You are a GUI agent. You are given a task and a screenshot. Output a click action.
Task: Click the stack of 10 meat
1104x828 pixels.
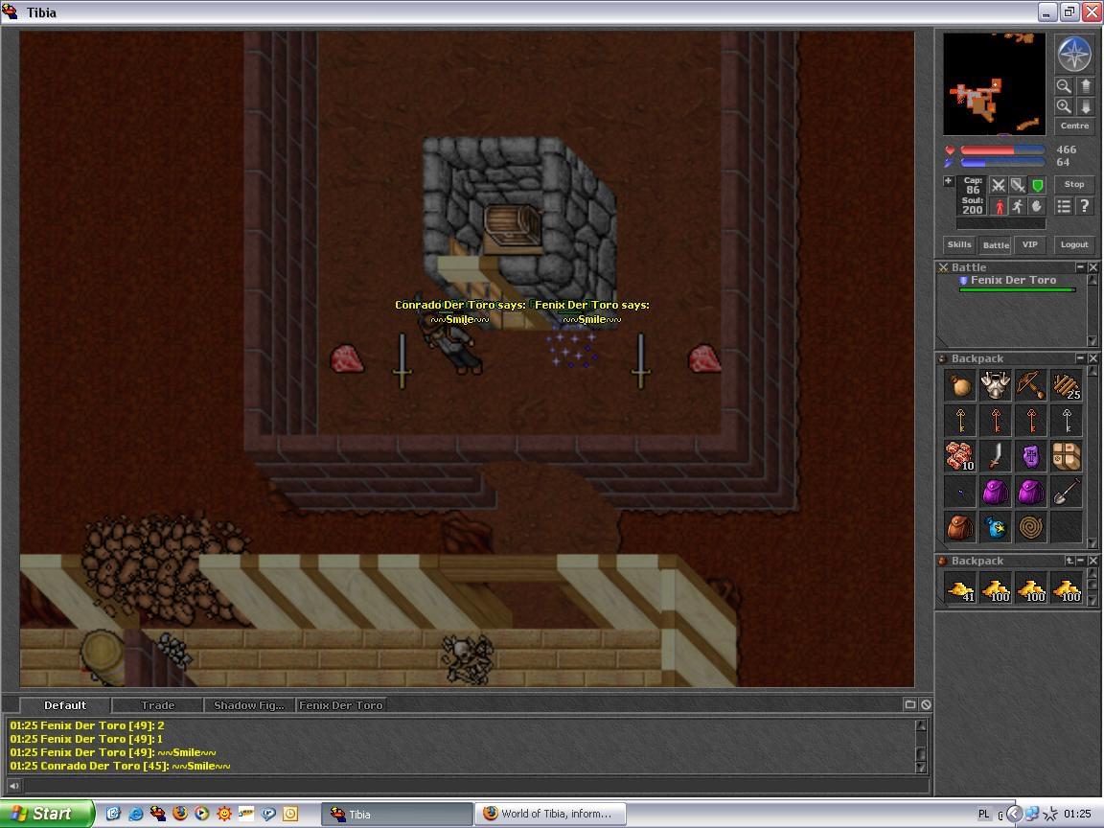(x=960, y=455)
